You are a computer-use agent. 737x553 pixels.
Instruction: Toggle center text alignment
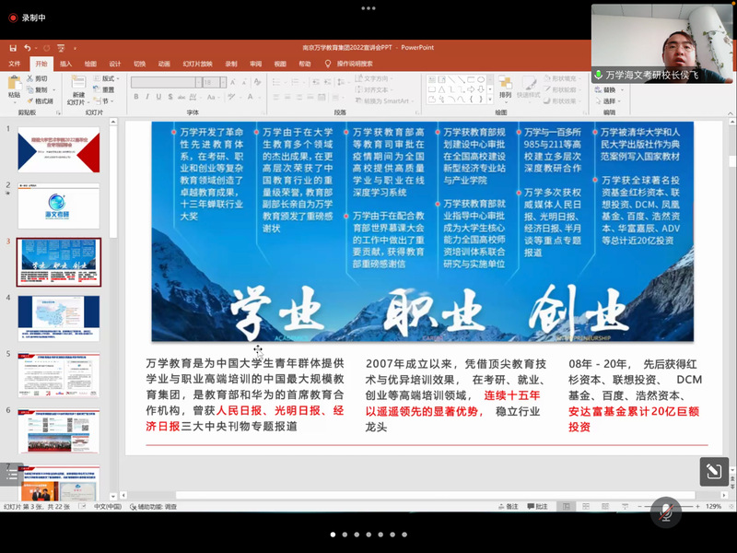[x=287, y=98]
